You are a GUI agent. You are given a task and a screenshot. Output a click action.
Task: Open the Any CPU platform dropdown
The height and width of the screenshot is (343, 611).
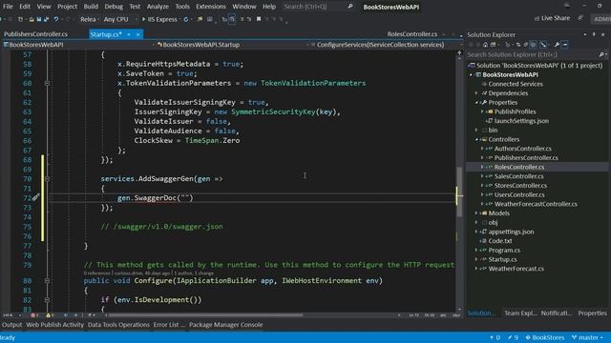click(x=120, y=19)
